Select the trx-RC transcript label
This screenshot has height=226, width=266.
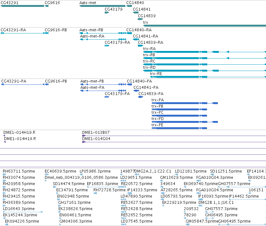click(149, 61)
